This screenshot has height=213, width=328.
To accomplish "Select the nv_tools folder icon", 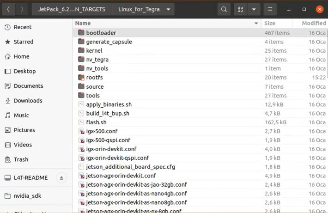I will pos(81,68).
